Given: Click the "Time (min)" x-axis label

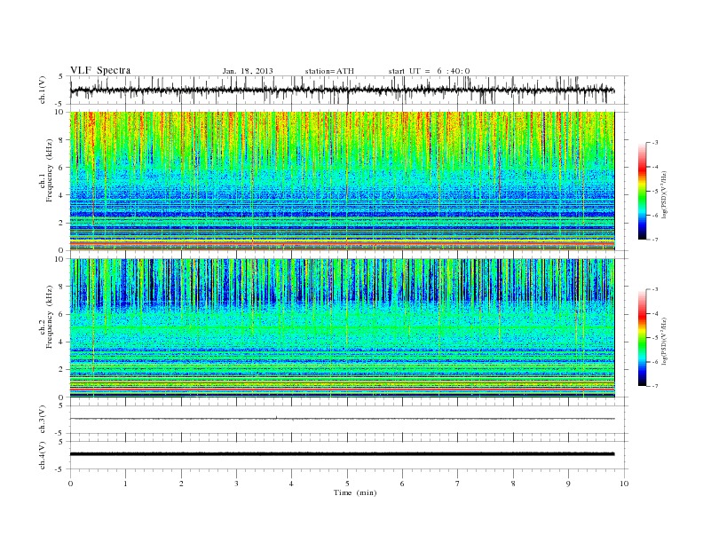Looking at the screenshot, I should 355,492.
